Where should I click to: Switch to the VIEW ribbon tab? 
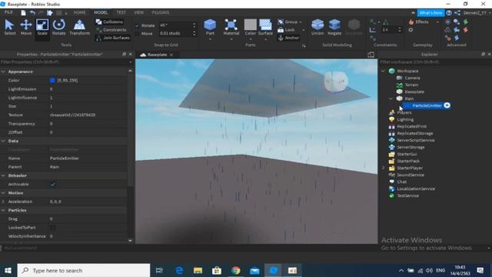[x=138, y=12]
